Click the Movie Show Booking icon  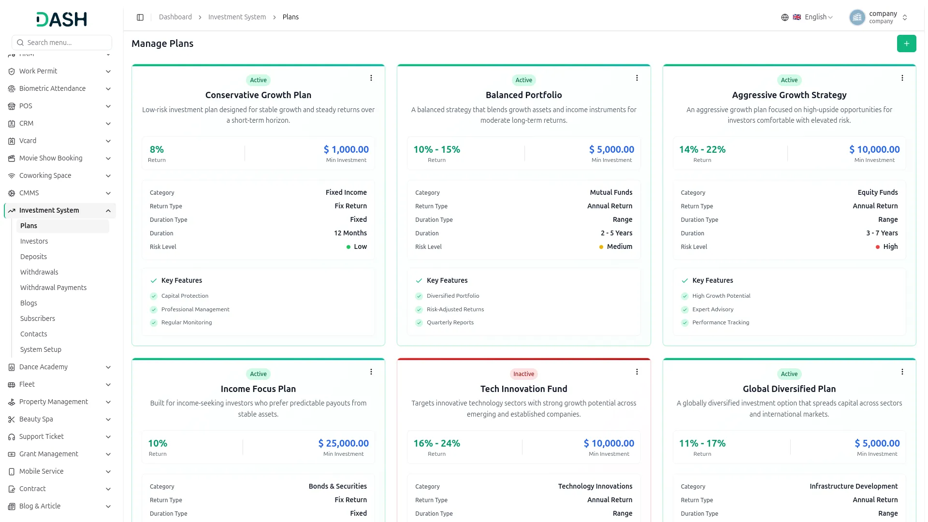[12, 159]
